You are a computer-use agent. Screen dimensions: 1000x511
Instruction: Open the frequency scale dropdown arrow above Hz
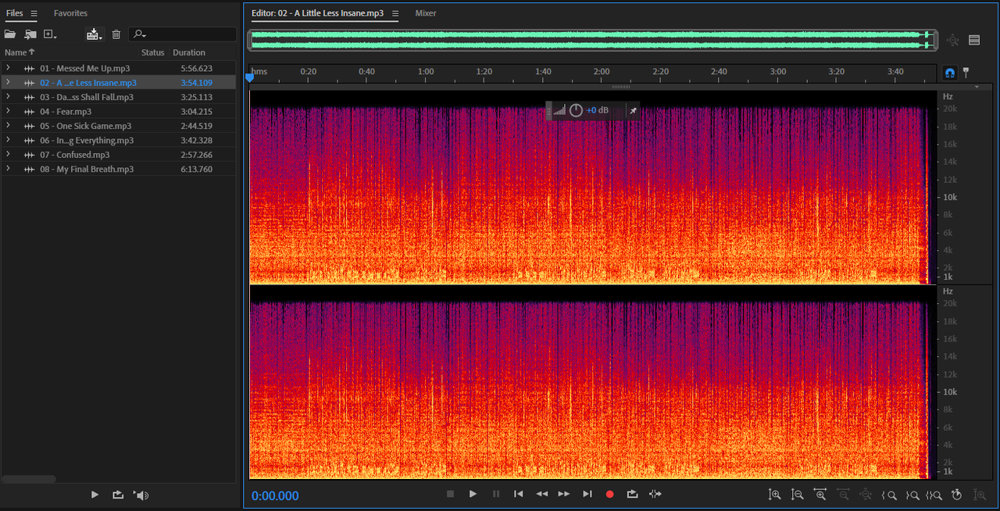tap(977, 88)
